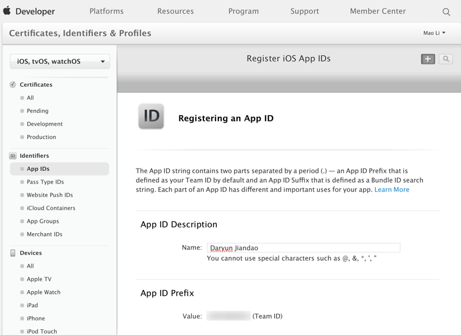Open iCloud Containers identifiers
The image size is (461, 335).
pos(51,208)
